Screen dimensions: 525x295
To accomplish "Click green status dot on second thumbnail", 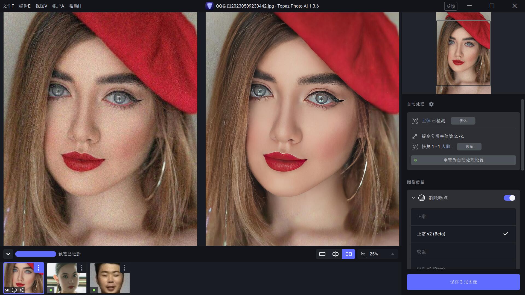I will tap(51, 290).
